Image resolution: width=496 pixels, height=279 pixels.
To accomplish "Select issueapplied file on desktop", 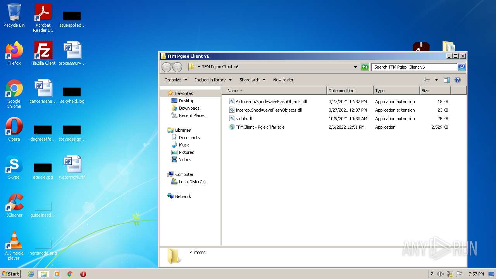I will 72,19.
